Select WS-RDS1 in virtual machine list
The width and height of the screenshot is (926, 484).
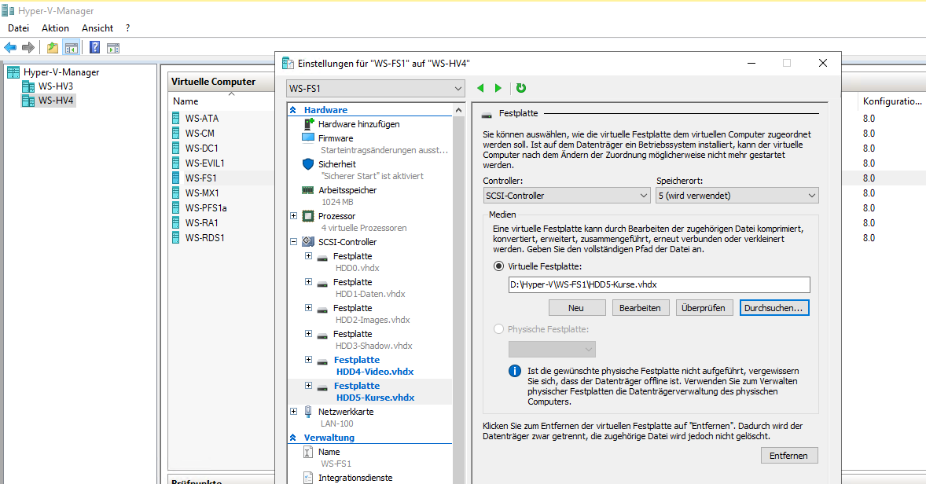pyautogui.click(x=204, y=238)
